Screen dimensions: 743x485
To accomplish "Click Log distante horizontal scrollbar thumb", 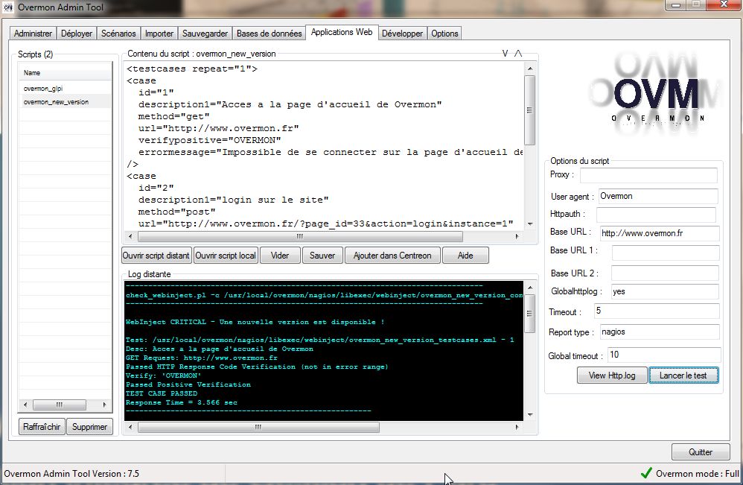I will (x=258, y=427).
